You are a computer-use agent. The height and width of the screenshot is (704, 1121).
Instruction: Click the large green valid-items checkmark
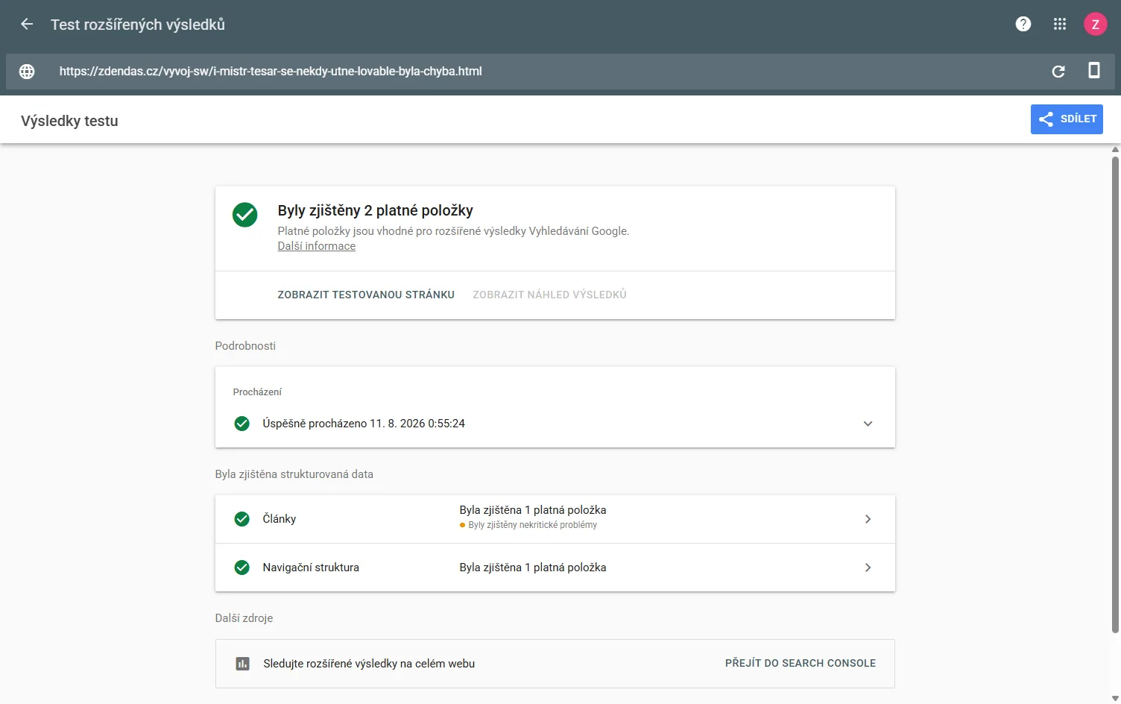[244, 215]
